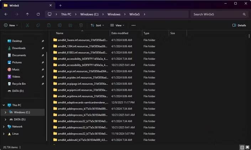The width and height of the screenshot is (251, 150).
Task: Click the New button in toolbar
Action: pos(11,25)
